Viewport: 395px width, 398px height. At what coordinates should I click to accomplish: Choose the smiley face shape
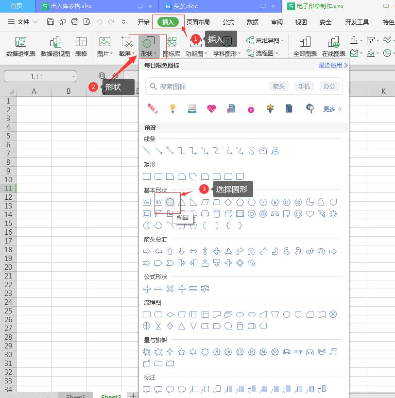click(x=298, y=214)
